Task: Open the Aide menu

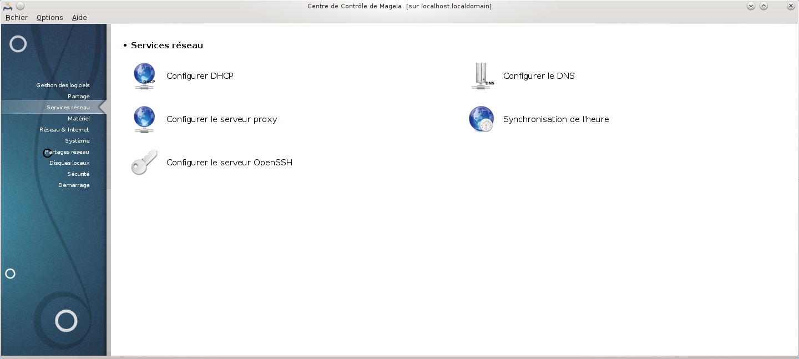Action: pyautogui.click(x=79, y=17)
